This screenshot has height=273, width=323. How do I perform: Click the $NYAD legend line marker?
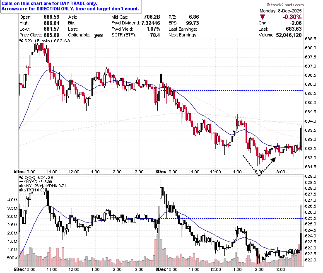pyautogui.click(x=21, y=182)
